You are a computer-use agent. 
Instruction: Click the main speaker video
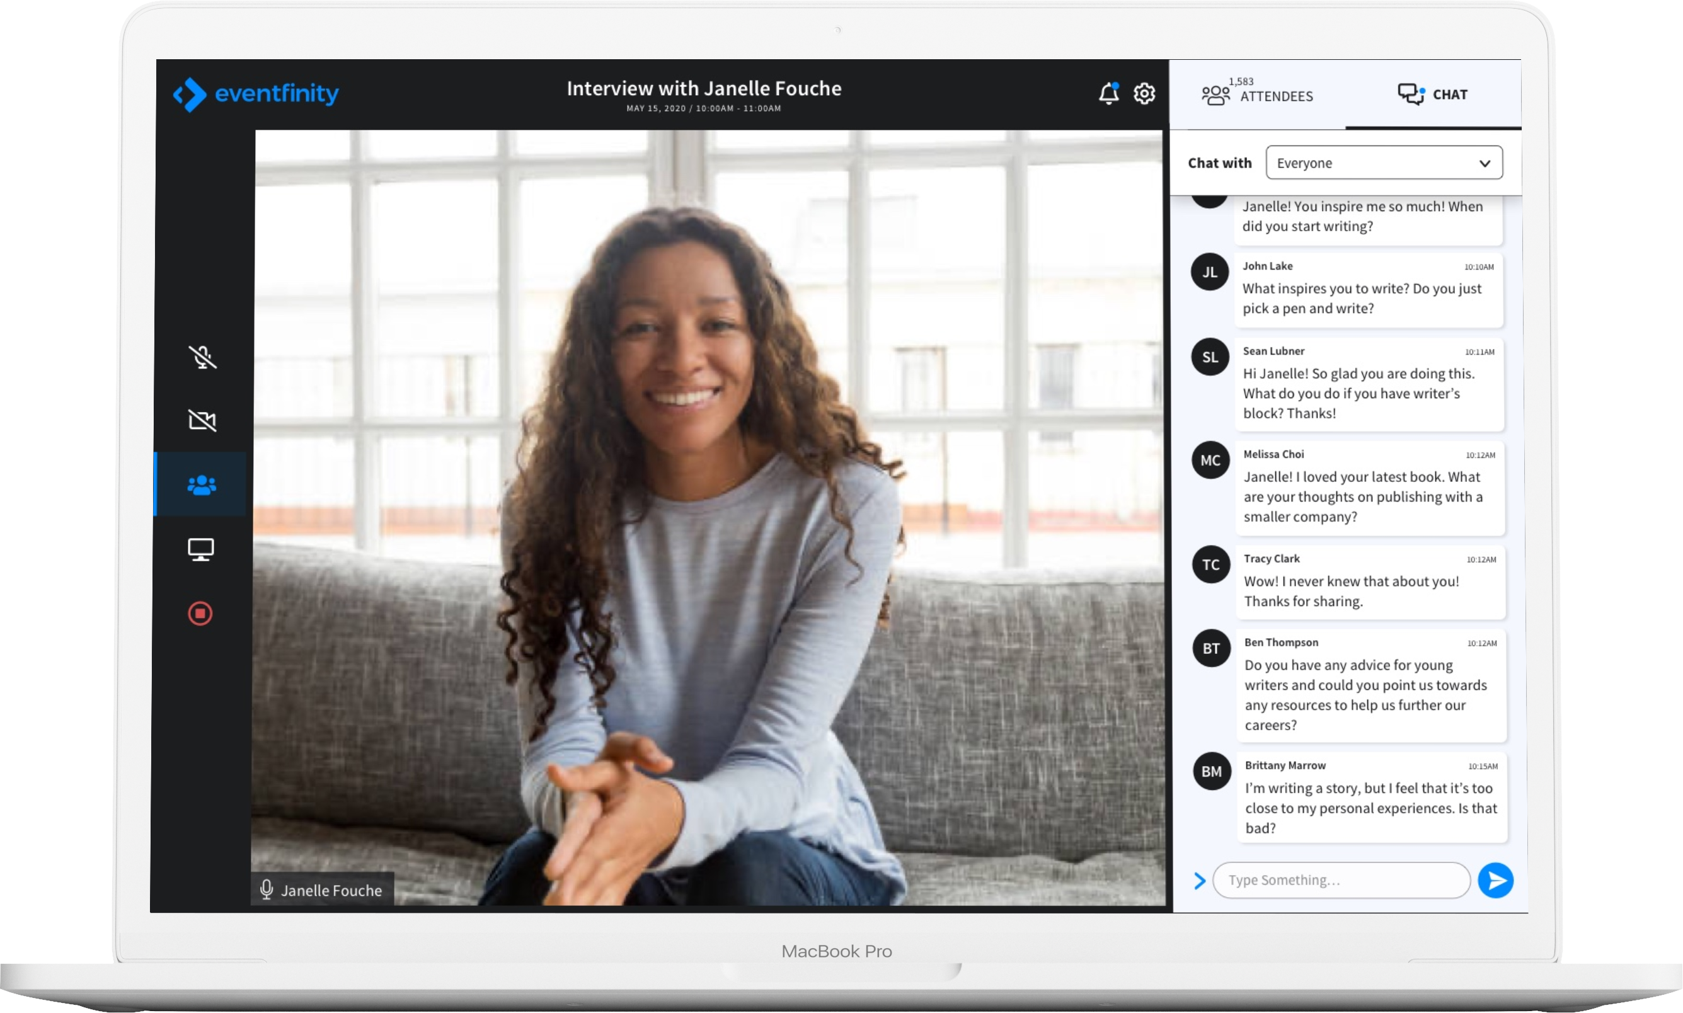(708, 517)
